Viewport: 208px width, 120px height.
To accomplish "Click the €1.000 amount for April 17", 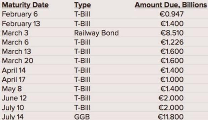I will (x=172, y=80).
